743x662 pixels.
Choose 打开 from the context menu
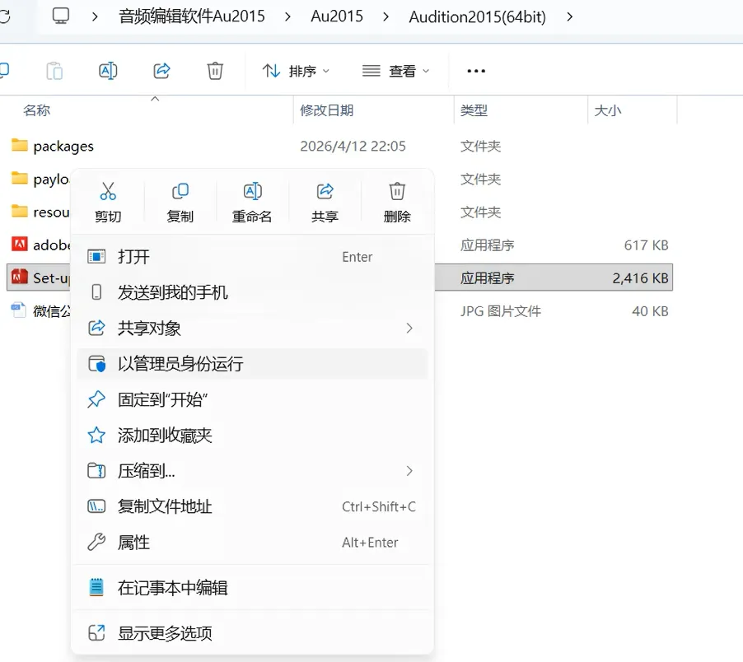point(252,257)
